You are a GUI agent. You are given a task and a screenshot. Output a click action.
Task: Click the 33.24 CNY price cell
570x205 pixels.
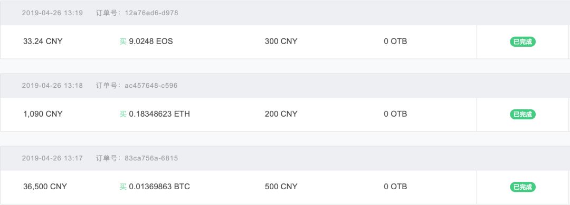pyautogui.click(x=43, y=42)
